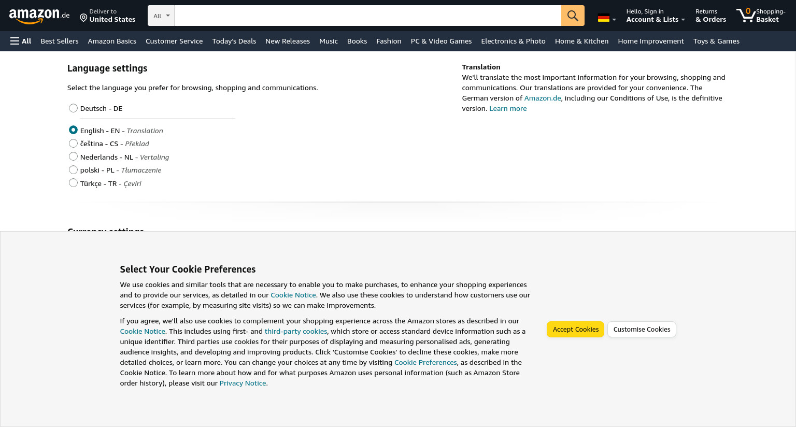Viewport: 796px width, 427px height.
Task: Open the Privacy Notice link
Action: [243, 383]
